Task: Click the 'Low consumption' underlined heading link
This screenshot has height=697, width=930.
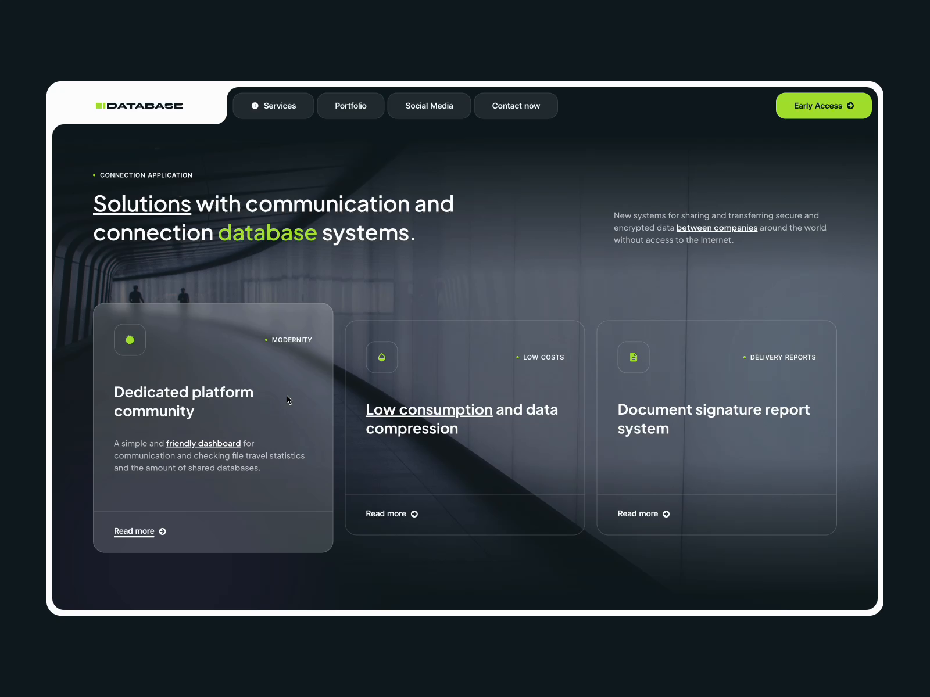Action: (429, 409)
